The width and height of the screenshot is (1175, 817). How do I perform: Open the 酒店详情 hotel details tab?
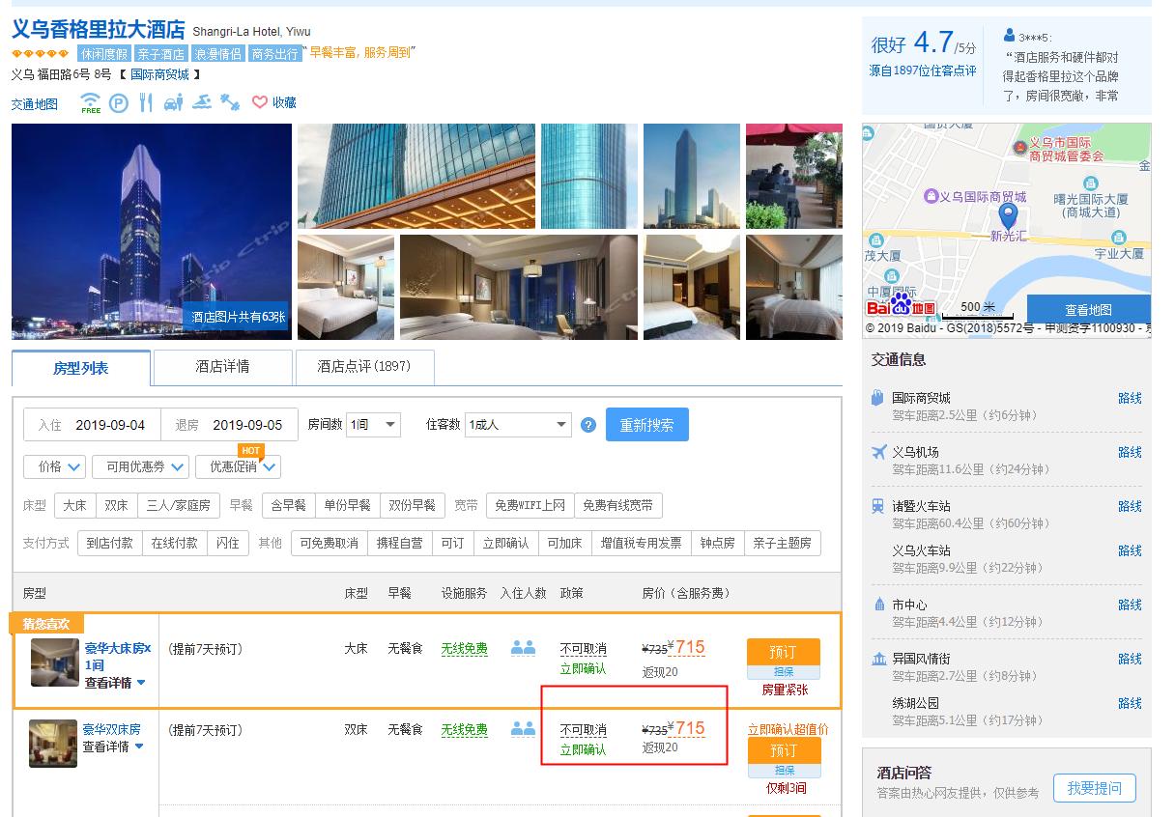pos(222,368)
